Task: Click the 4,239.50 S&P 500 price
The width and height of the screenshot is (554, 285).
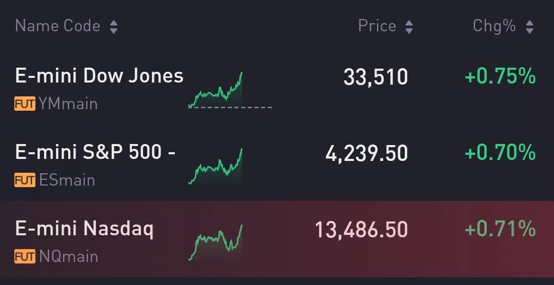Action: [367, 153]
